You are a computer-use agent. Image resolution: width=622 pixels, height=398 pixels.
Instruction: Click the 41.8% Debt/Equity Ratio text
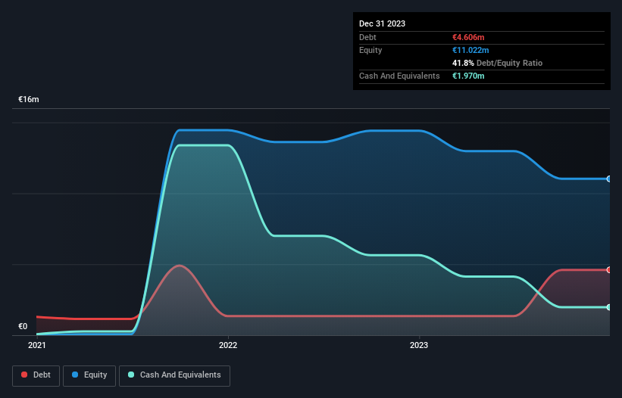497,63
